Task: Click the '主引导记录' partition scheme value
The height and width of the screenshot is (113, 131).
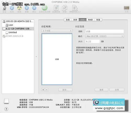Action: (77, 107)
